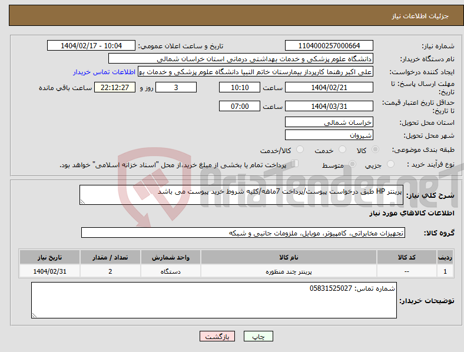Click the validity time field 07:00
Viewport: 464px width, 352px height.
(x=240, y=106)
